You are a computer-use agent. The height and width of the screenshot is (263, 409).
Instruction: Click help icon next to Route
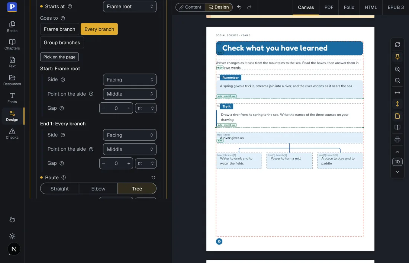(63, 177)
